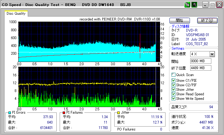Minimize the Disc Quality Test window
This screenshot has height=135, width=224.
click(205, 5)
